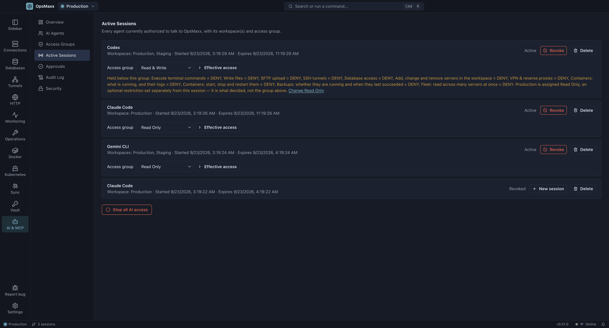Delete the Gemini CLI session
Image resolution: width=609 pixels, height=328 pixels.
point(583,150)
